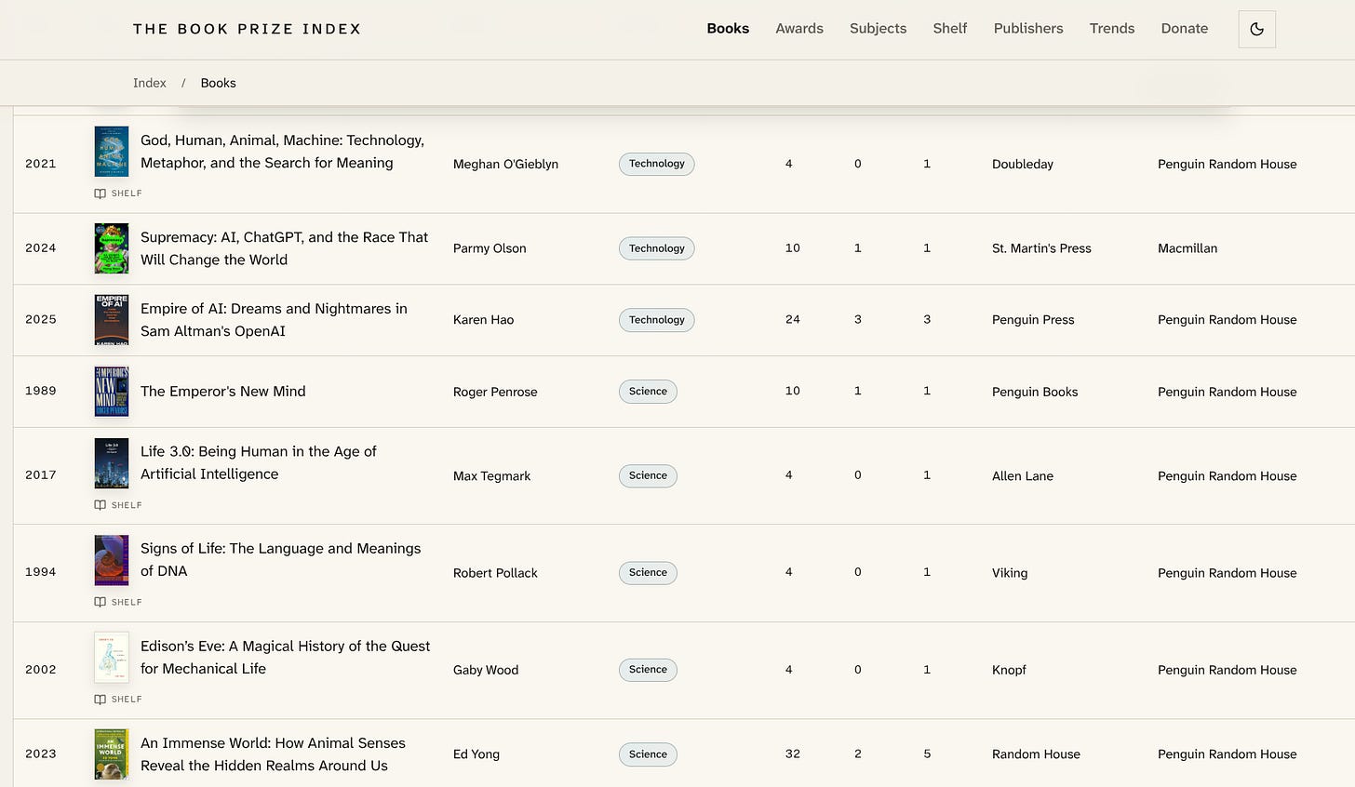The width and height of the screenshot is (1355, 787).
Task: Select St. Martin's Press imprint cell
Action: (x=1041, y=248)
